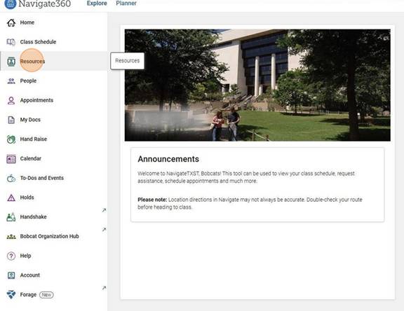Open Bobcat Organization Hub label link

pos(50,236)
